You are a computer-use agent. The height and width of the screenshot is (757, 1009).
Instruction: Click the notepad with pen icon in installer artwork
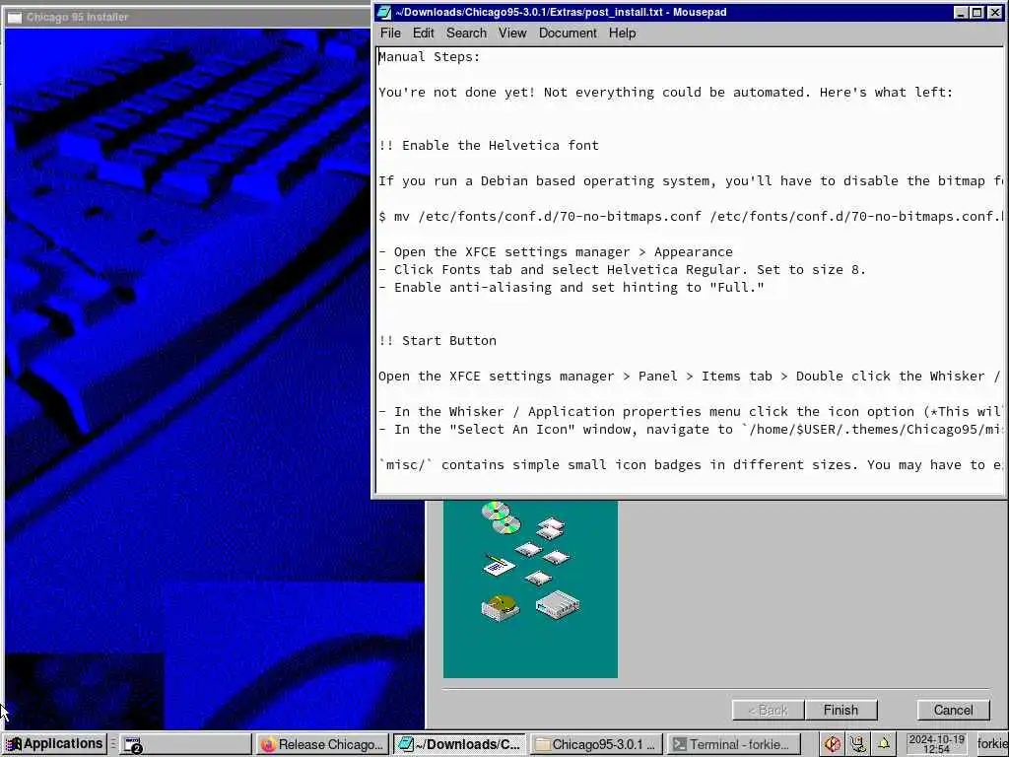[x=499, y=565]
